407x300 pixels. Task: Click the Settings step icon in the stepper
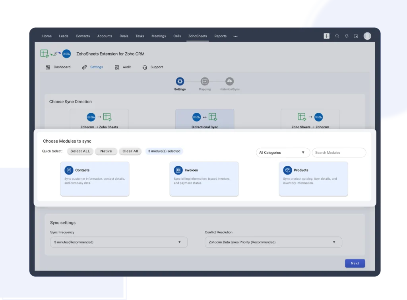[180, 81]
